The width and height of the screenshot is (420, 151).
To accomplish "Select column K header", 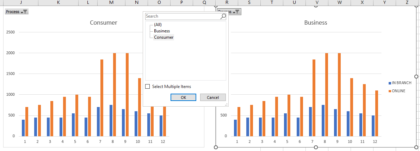I will tap(58, 3).
